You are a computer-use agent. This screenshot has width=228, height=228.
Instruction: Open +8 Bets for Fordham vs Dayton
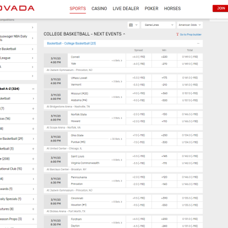(x=117, y=222)
